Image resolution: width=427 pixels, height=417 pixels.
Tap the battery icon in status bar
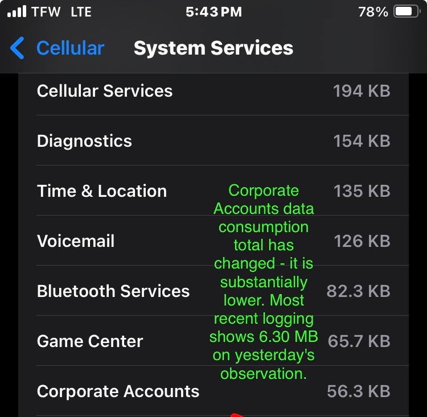click(407, 11)
